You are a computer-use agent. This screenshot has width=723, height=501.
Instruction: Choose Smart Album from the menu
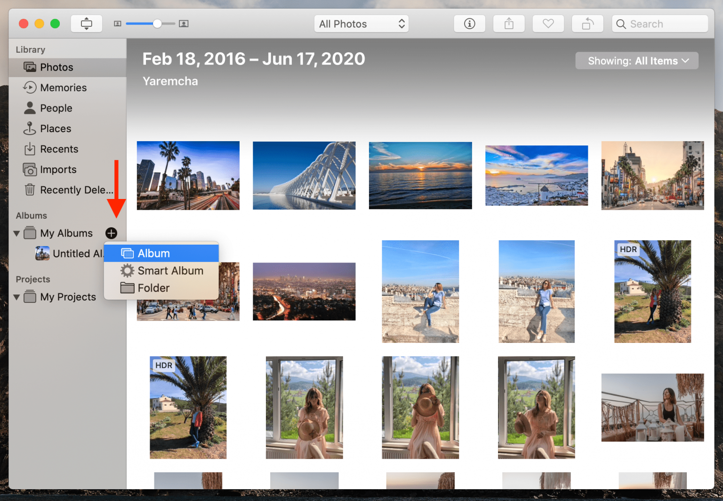[x=170, y=270]
